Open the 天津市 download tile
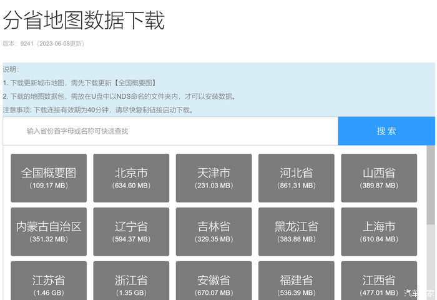The height and width of the screenshot is (300, 437). (214, 178)
